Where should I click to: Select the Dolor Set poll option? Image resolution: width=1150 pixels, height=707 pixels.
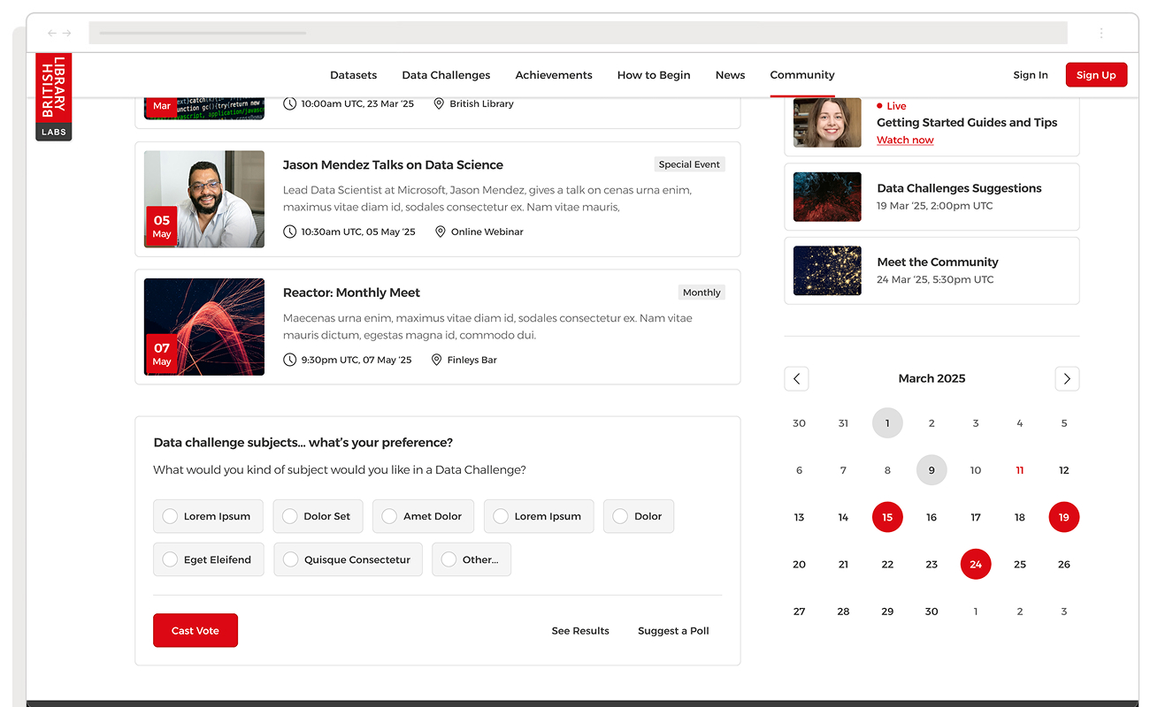point(289,516)
